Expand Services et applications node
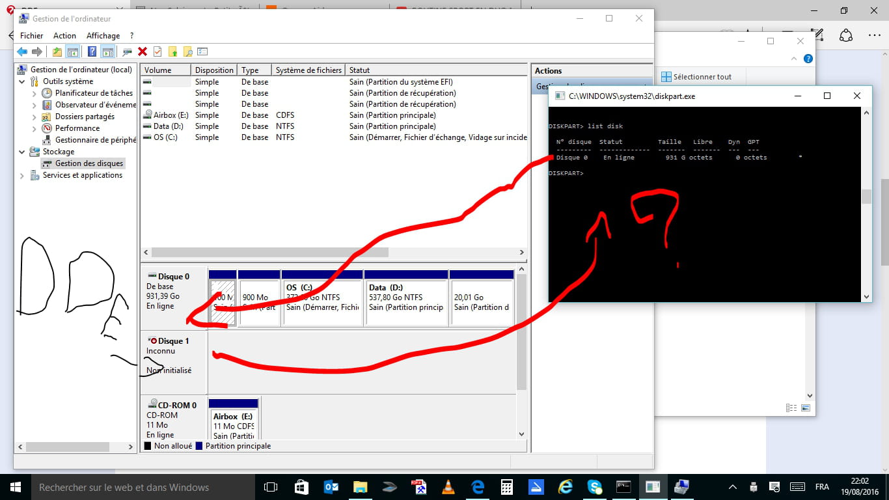 (22, 176)
